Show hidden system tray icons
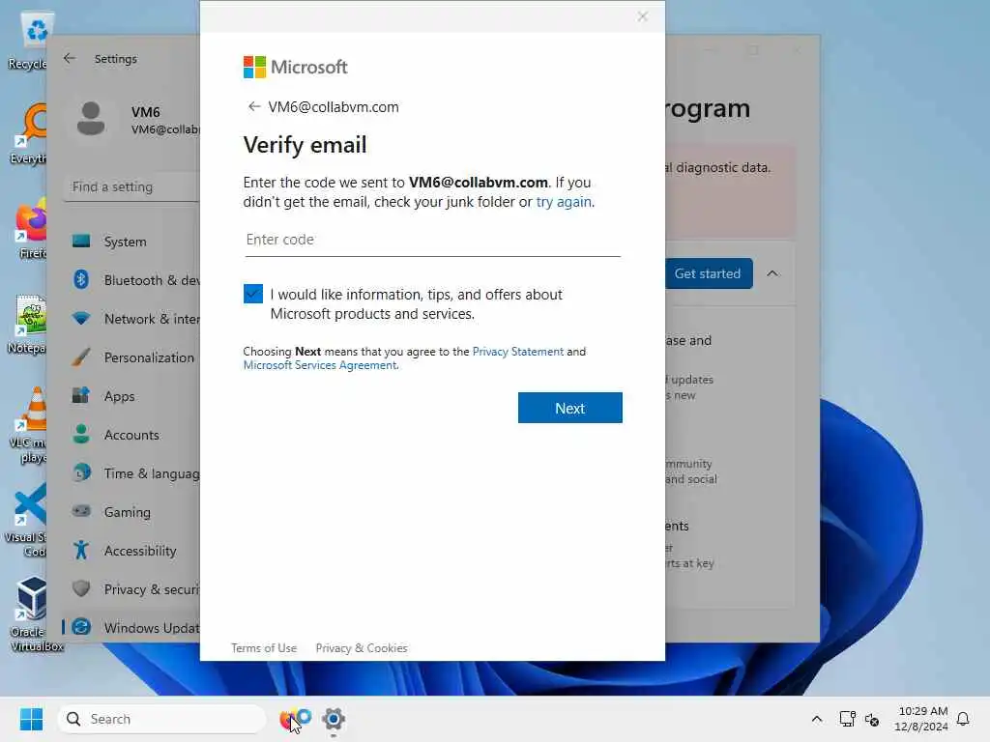This screenshot has height=742, width=990. [x=816, y=719]
